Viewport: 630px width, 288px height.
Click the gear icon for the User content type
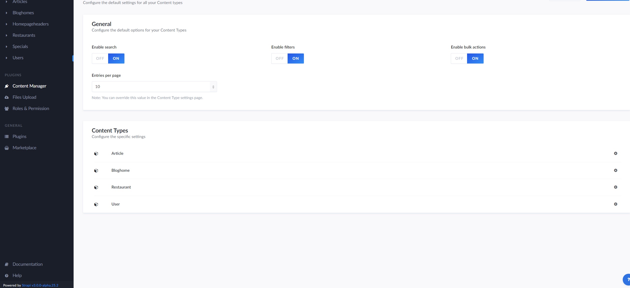point(616,204)
